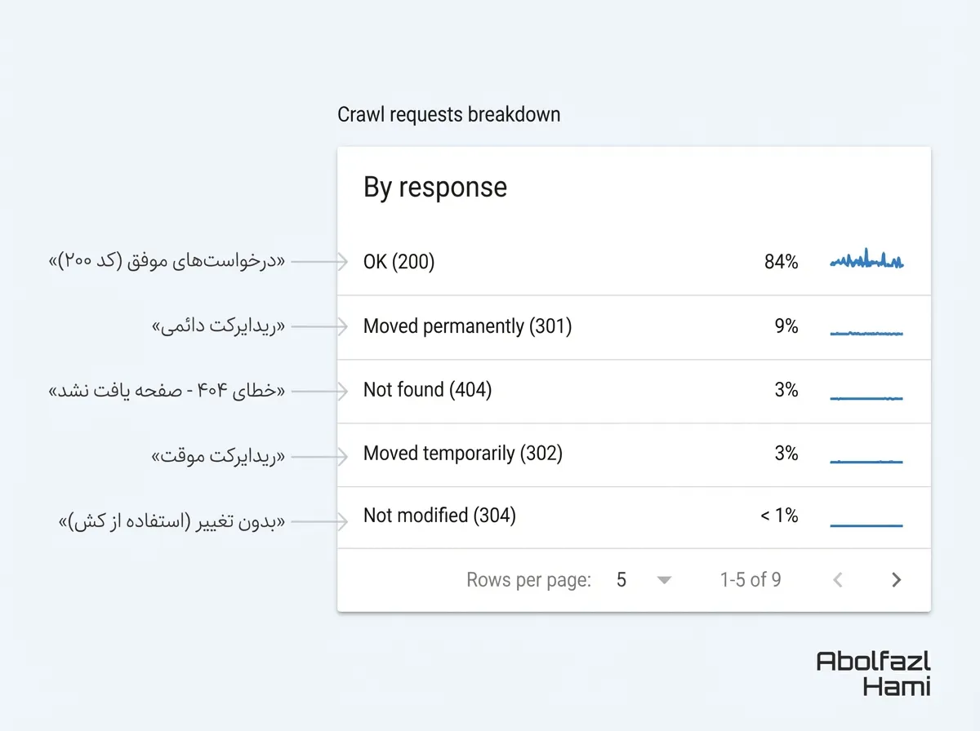Open the Rows per page dropdown arrow
This screenshot has width=980, height=731.
[x=664, y=580]
